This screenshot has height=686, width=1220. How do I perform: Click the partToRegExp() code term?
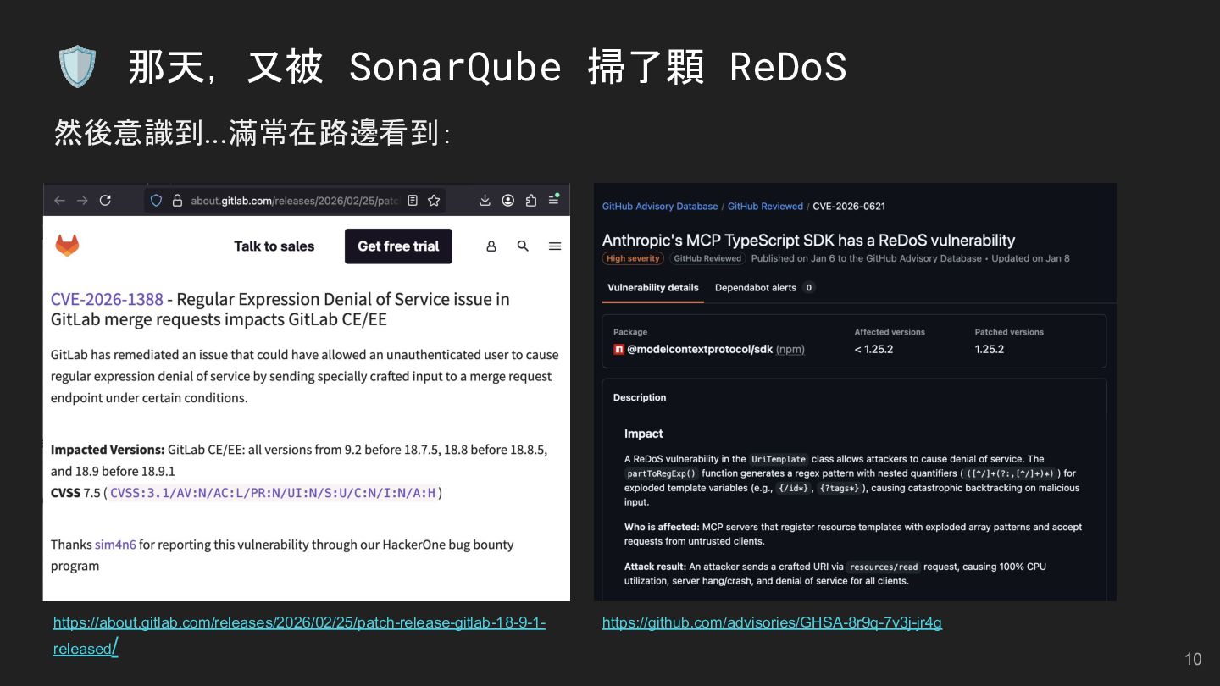coord(662,473)
